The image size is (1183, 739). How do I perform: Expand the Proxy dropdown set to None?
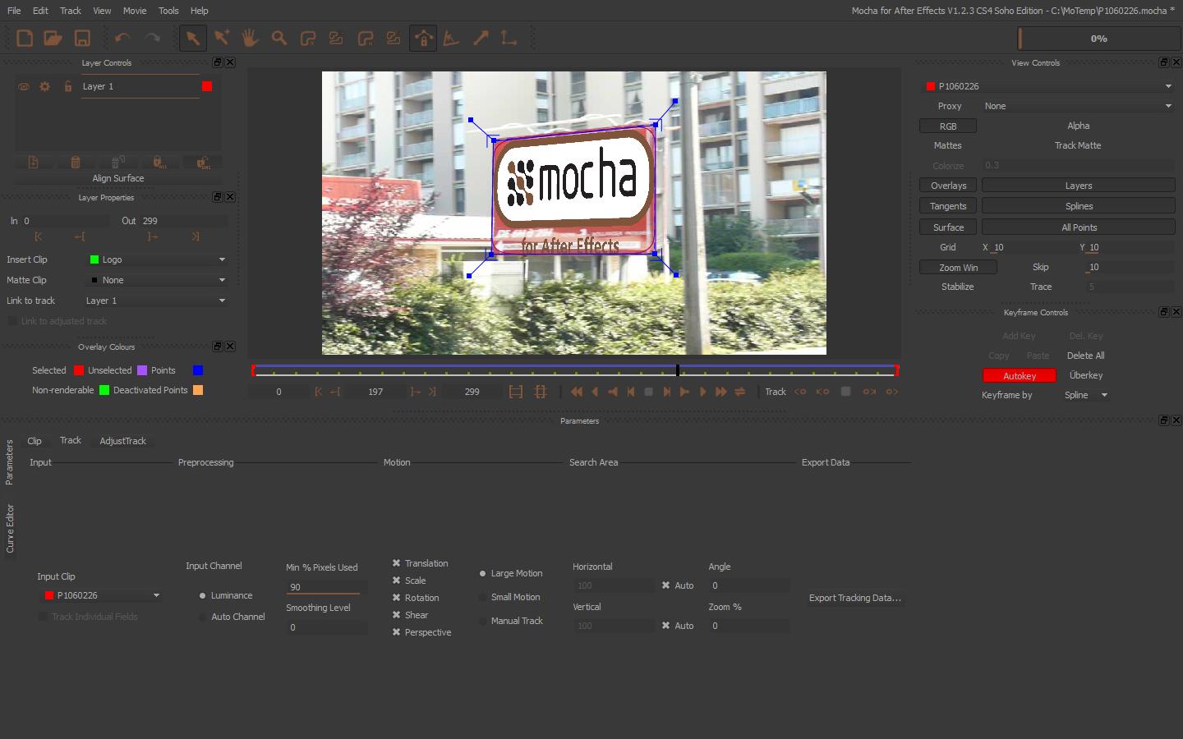click(1079, 106)
